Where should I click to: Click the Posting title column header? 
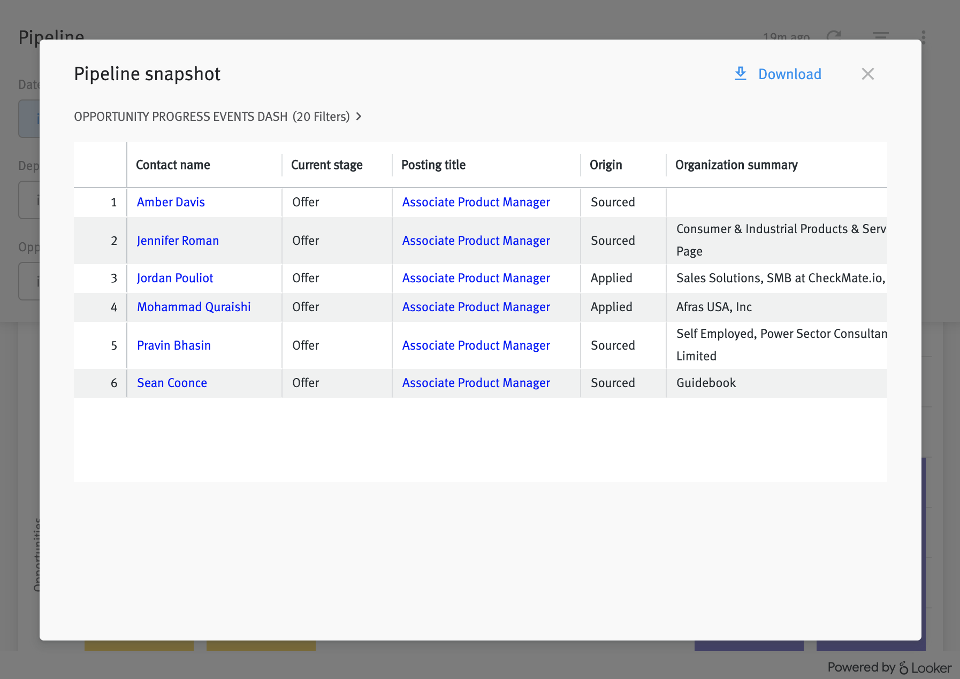433,165
